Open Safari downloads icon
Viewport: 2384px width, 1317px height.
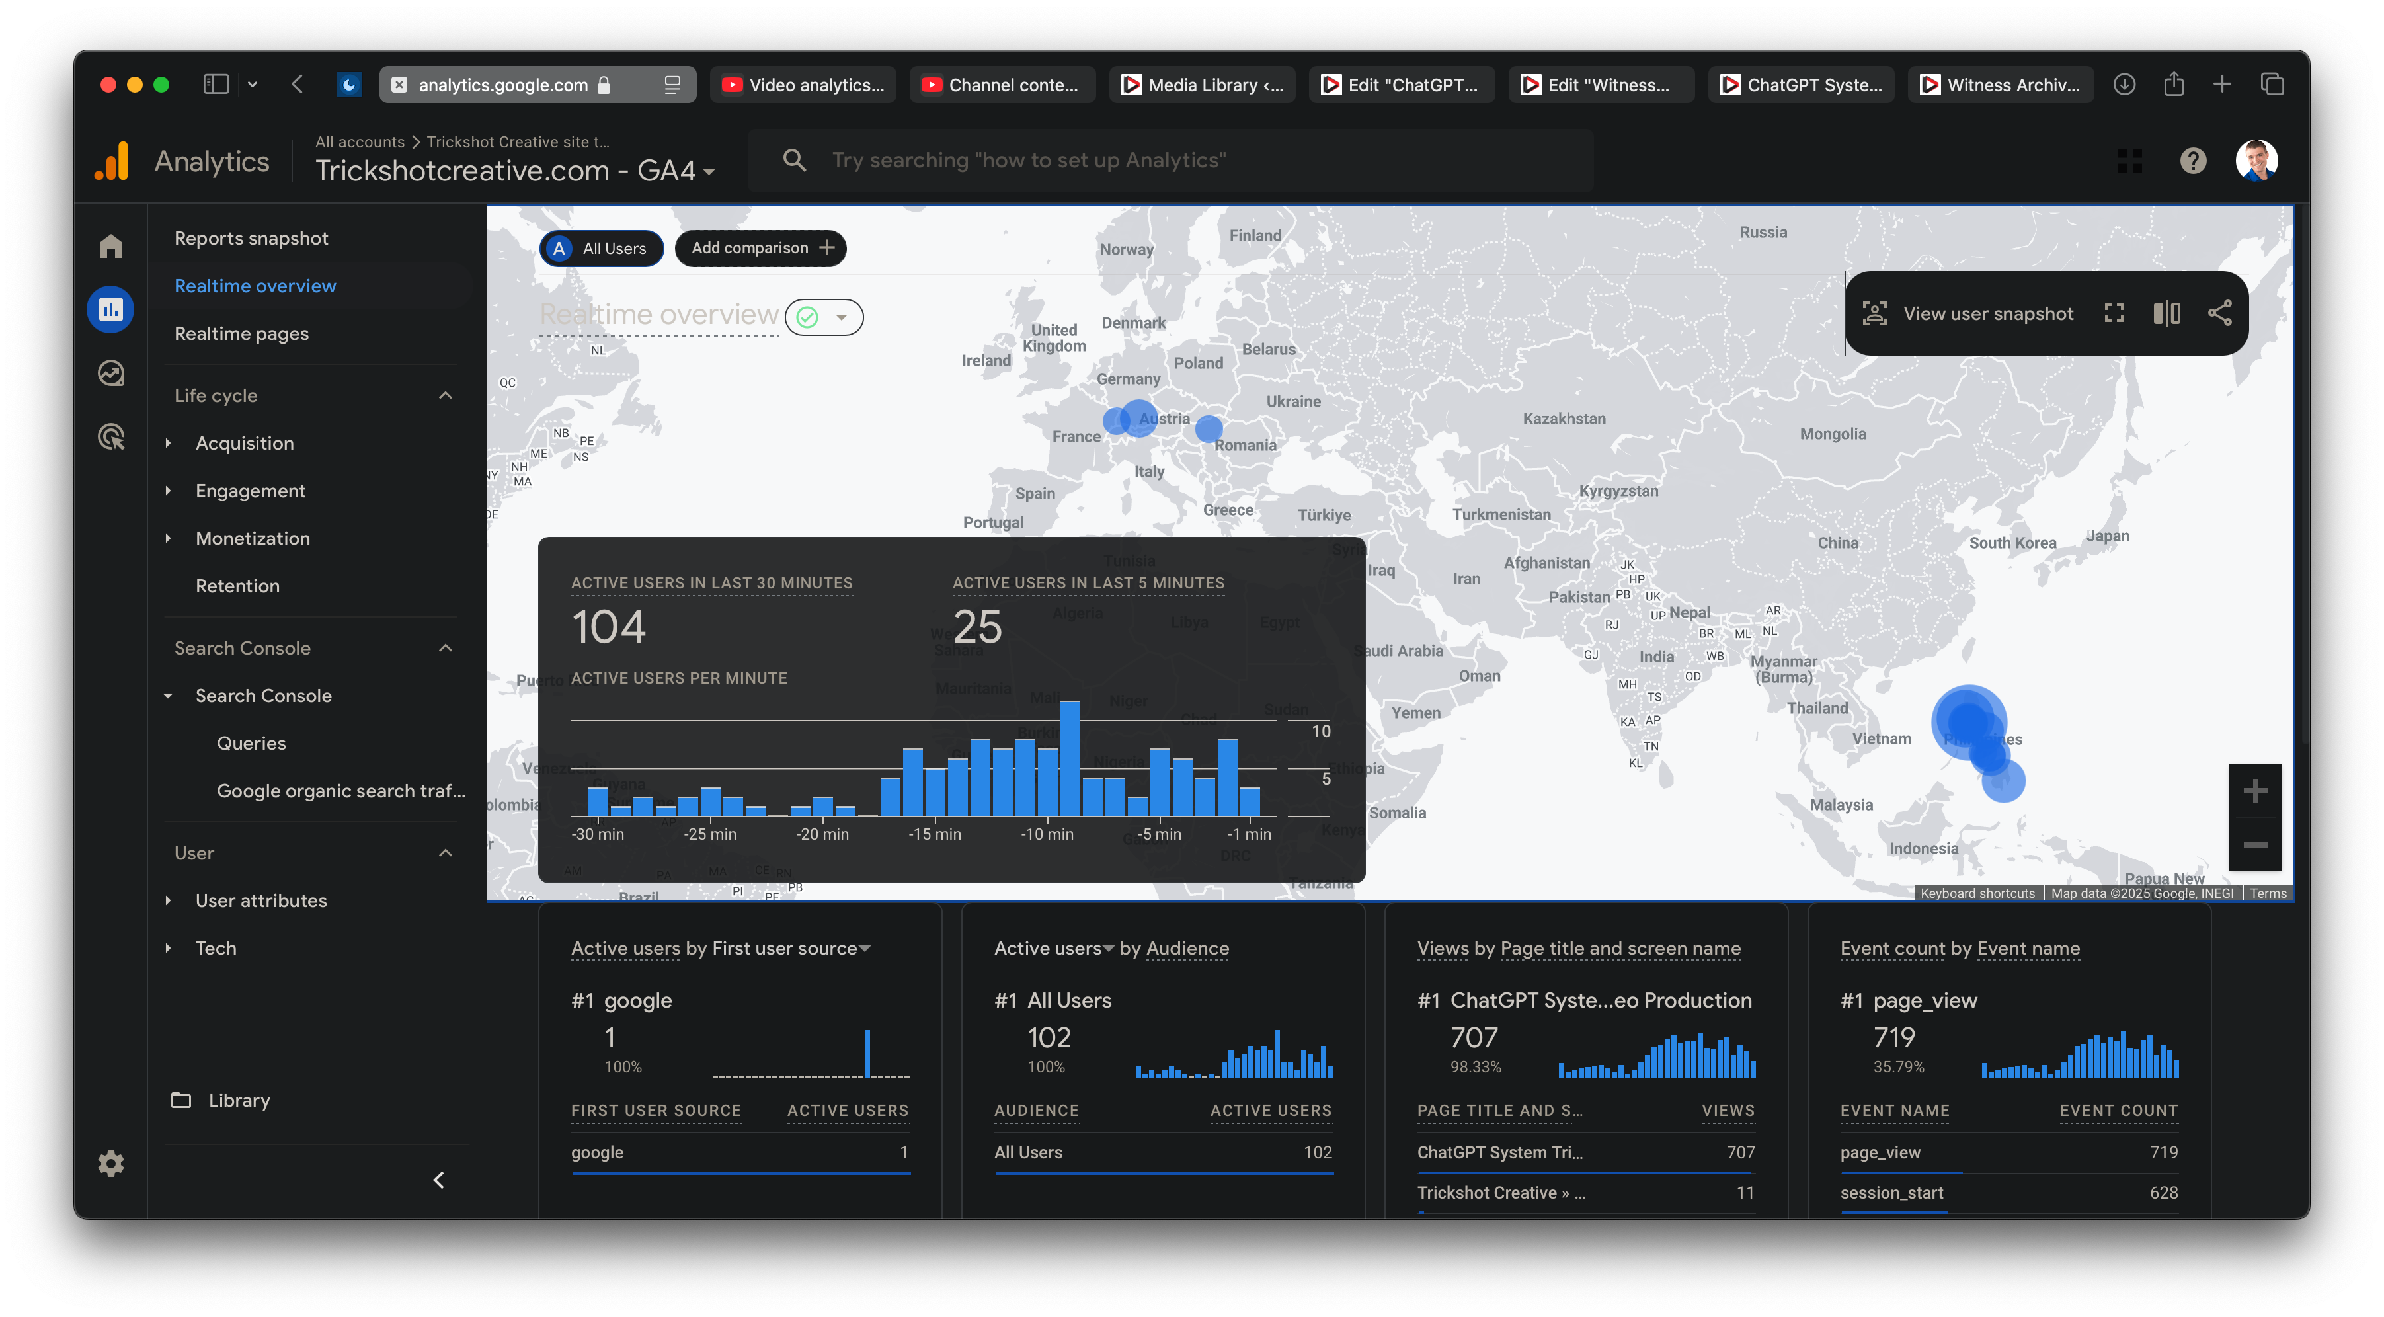[2124, 84]
